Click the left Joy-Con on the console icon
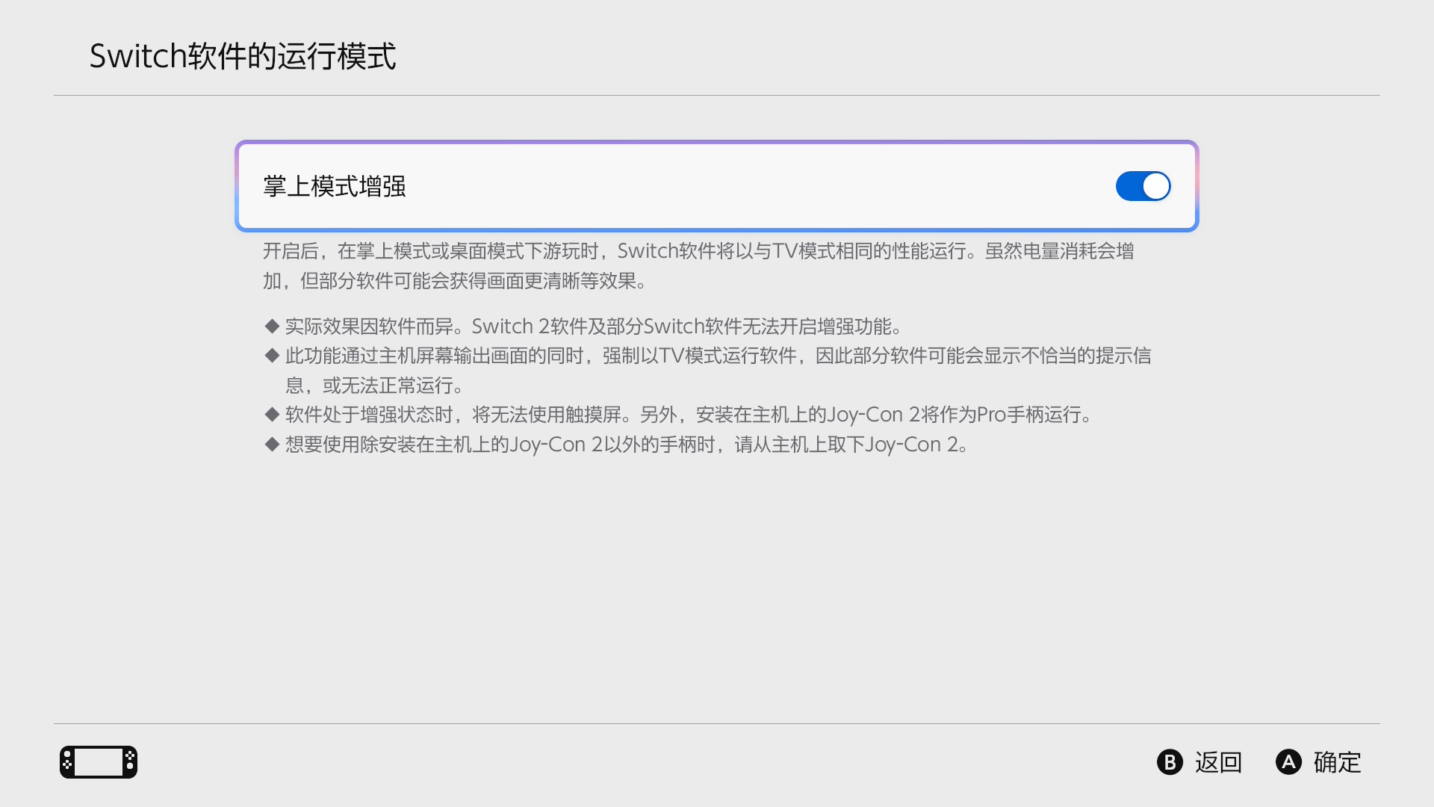Viewport: 1434px width, 807px height. coord(67,762)
